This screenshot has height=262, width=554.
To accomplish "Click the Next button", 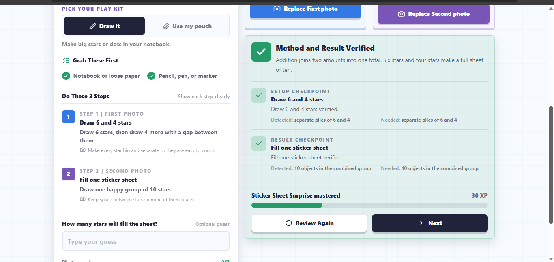I will (430, 223).
